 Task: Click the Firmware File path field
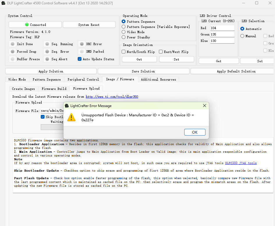pyautogui.click(x=52, y=111)
